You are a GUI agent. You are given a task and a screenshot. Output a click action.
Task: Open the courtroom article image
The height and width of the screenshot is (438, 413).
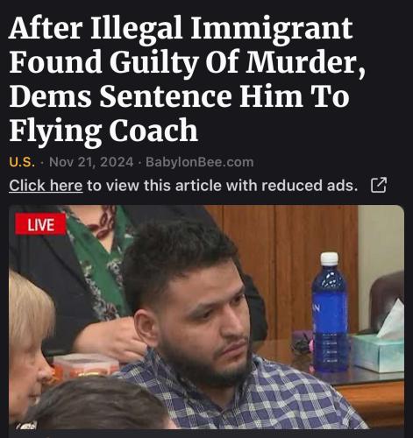click(206, 317)
